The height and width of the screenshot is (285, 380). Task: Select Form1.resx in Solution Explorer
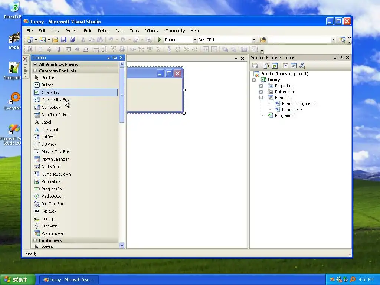tap(292, 109)
